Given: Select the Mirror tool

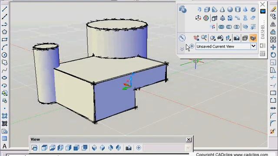Looking at the screenshot, I should pyautogui.click(x=273, y=24).
